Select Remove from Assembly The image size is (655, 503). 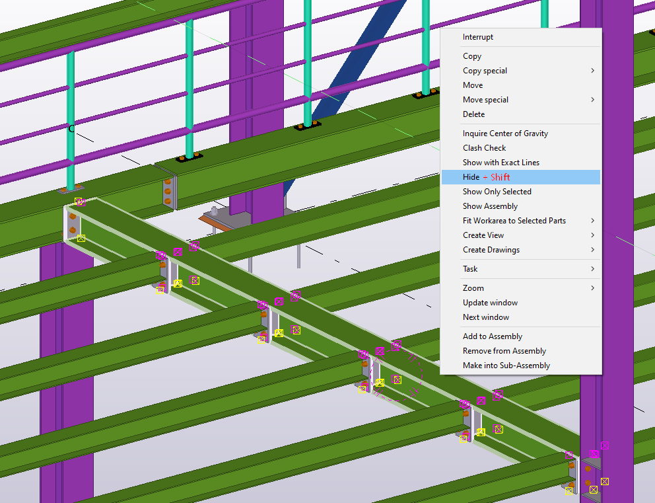(521, 351)
